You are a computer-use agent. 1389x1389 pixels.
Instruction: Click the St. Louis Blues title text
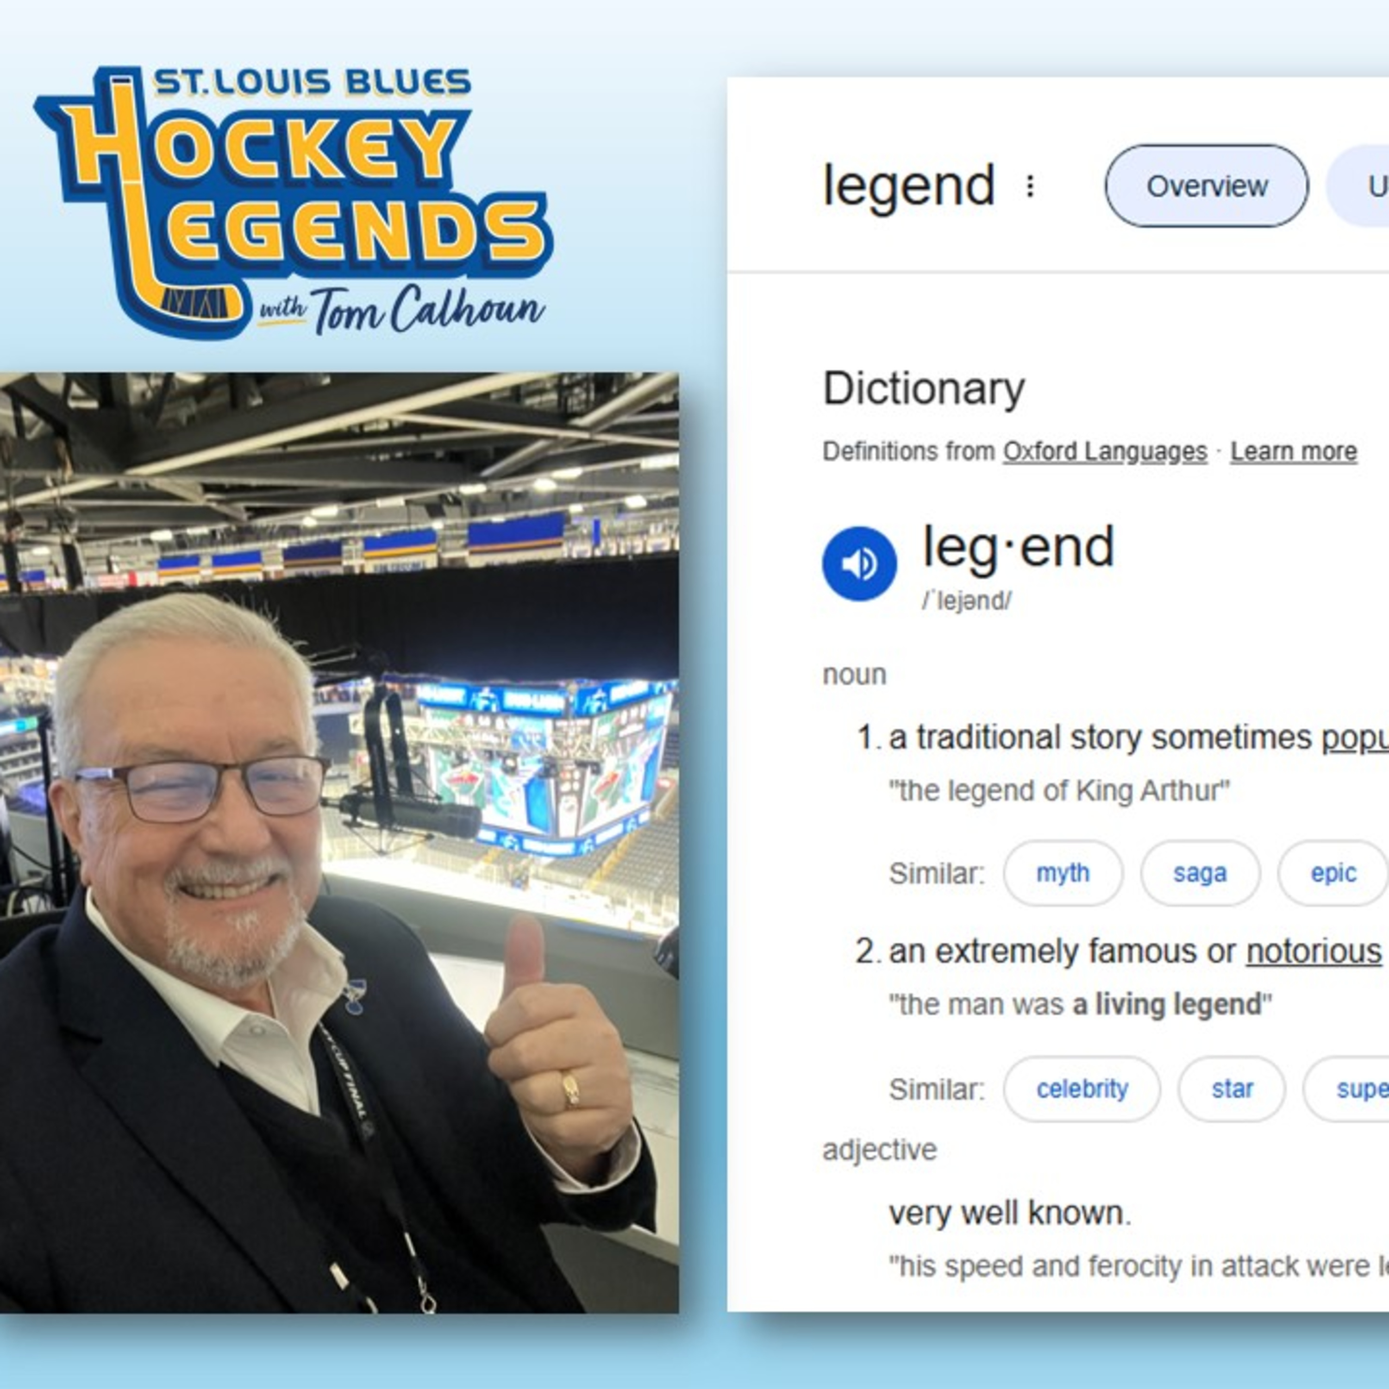coord(313,82)
